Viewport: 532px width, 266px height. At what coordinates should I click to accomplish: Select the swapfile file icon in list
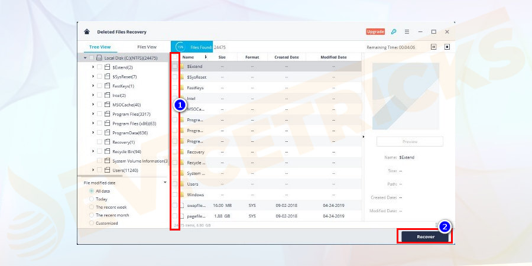tap(182, 205)
